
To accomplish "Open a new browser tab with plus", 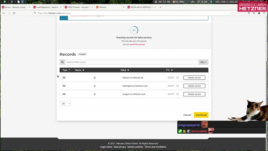I will click(160, 7).
